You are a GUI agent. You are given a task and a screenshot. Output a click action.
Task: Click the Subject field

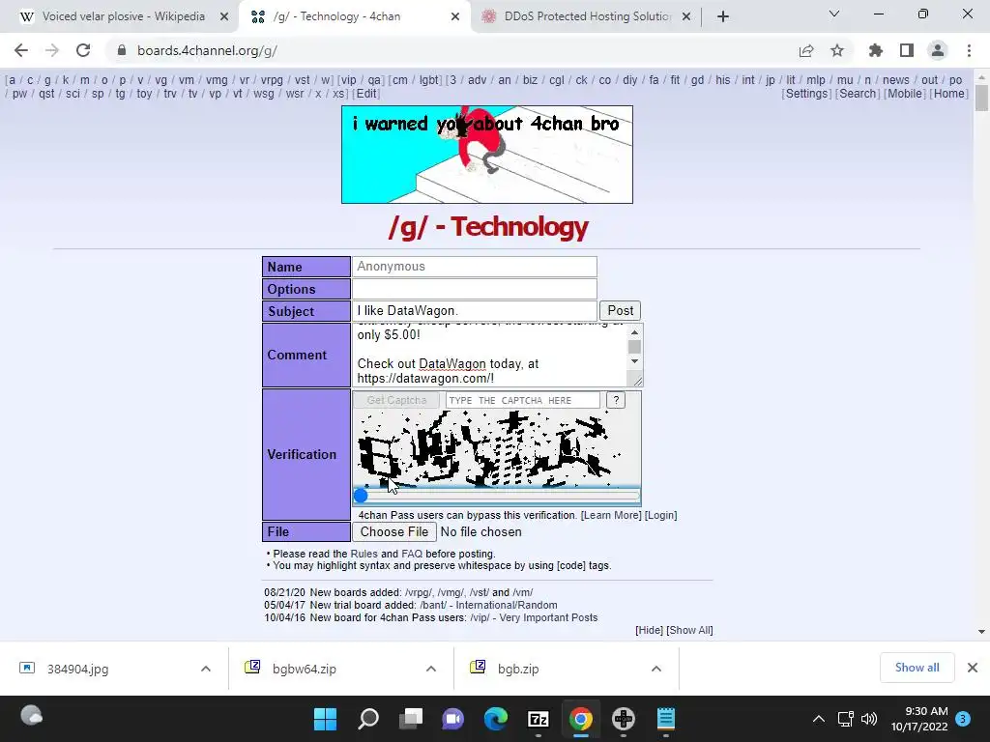474,310
